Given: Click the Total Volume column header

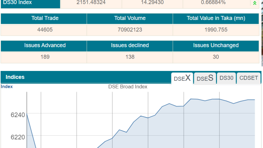Looking at the screenshot, I should click(x=130, y=18).
